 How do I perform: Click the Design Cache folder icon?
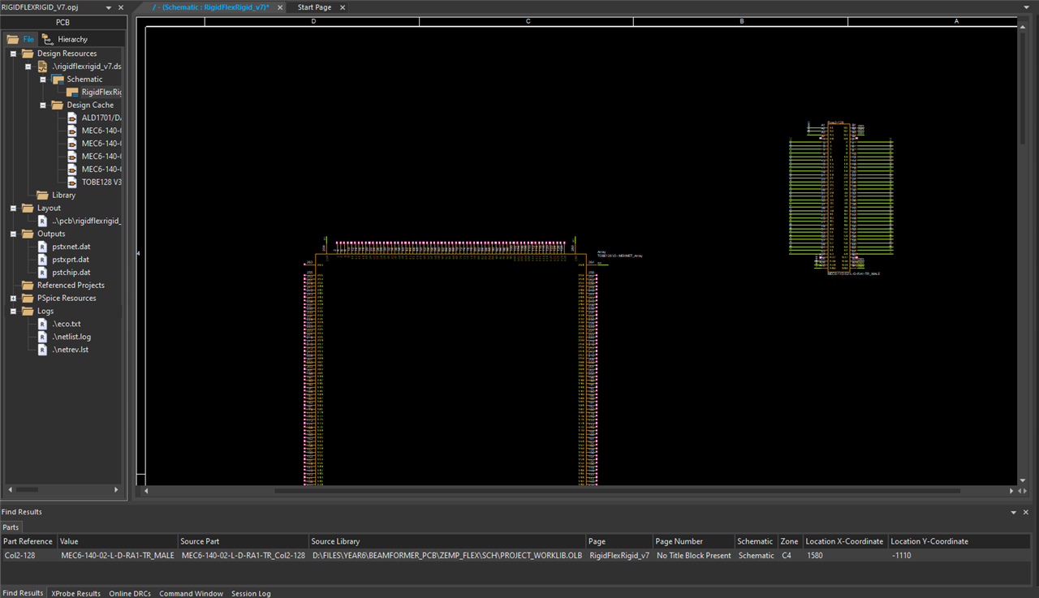[57, 105]
